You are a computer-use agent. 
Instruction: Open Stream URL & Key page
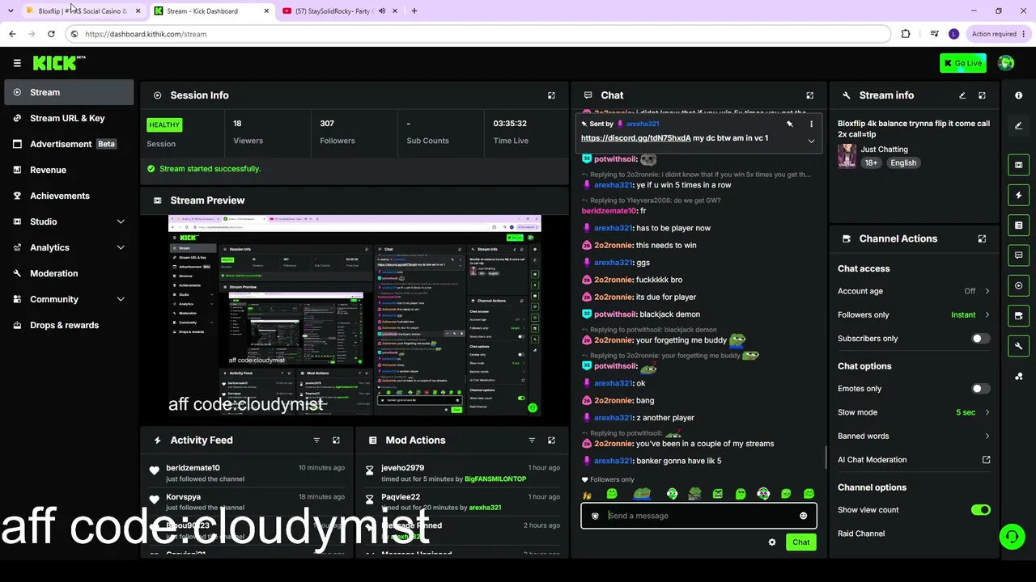(69, 118)
